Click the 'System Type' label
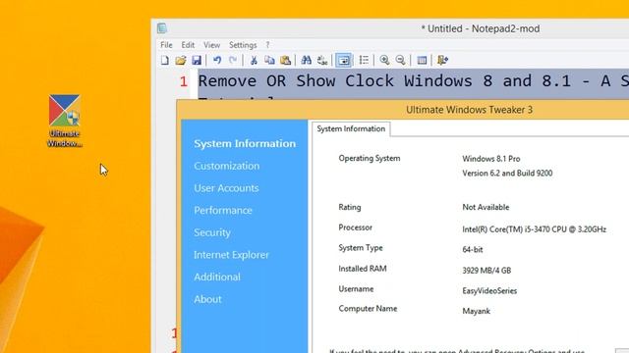This screenshot has height=353, width=629. (x=361, y=248)
